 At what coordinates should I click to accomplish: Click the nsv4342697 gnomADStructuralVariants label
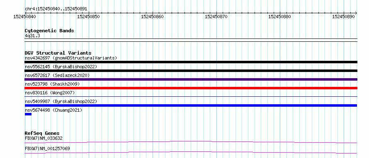71,58
